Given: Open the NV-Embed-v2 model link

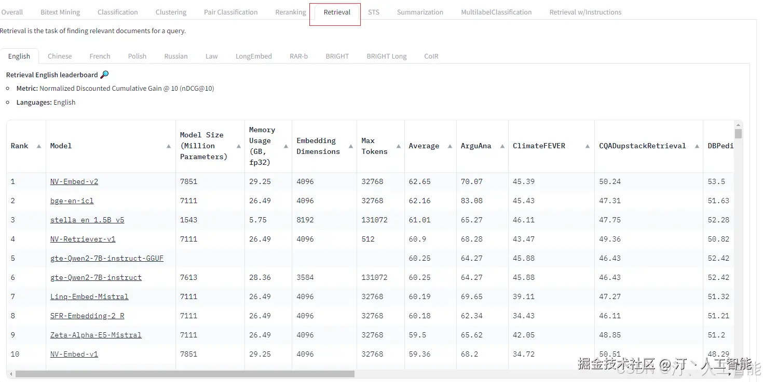Looking at the screenshot, I should [x=74, y=182].
